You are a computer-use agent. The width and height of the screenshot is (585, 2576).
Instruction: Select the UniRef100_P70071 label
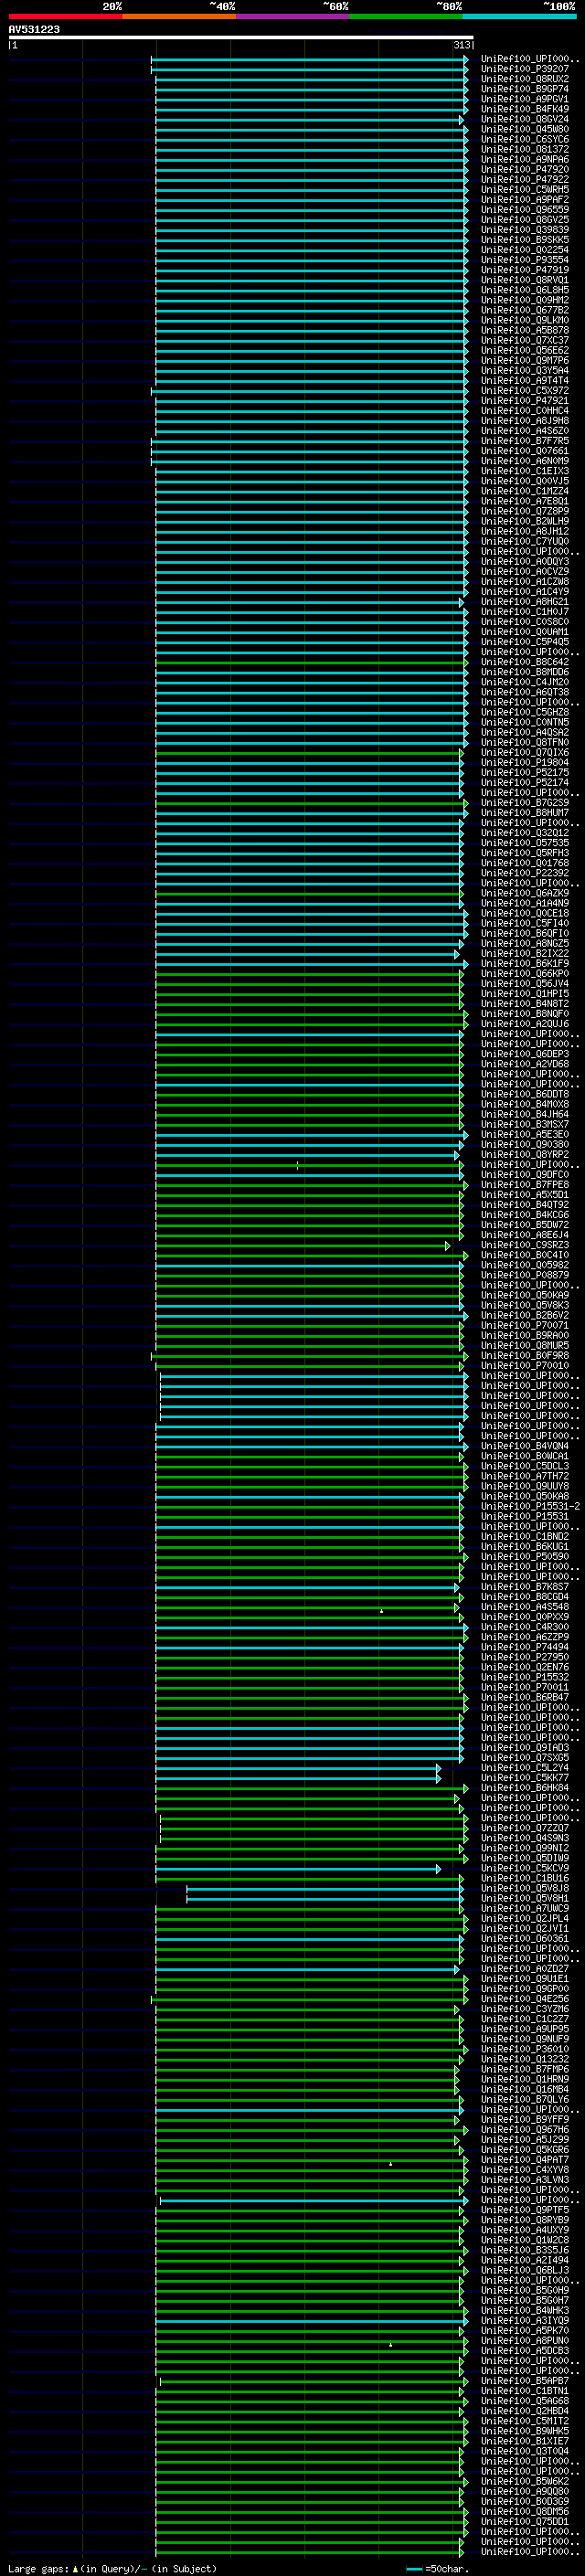pyautogui.click(x=525, y=1326)
